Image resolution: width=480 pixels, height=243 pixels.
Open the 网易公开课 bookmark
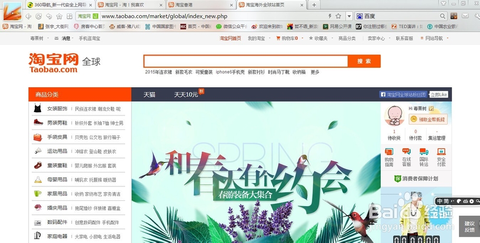point(337,26)
